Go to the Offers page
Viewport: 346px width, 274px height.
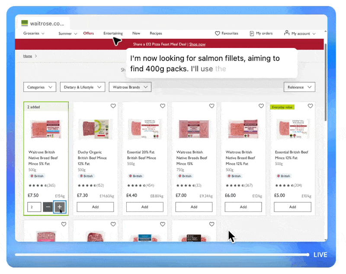(x=89, y=33)
